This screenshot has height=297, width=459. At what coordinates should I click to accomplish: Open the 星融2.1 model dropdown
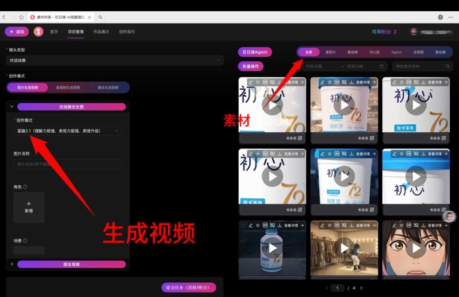pos(68,131)
